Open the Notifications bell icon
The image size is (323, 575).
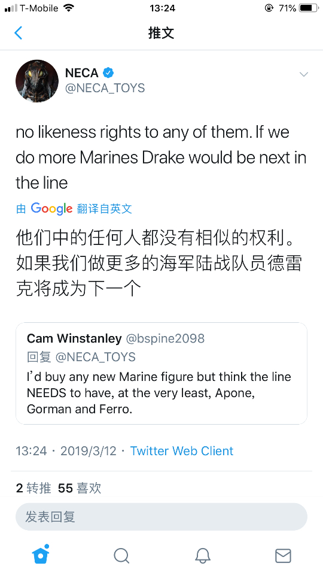(202, 556)
